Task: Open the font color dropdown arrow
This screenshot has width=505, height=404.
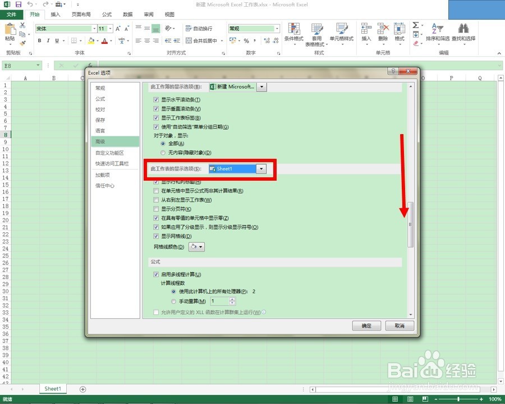Action: pos(111,41)
